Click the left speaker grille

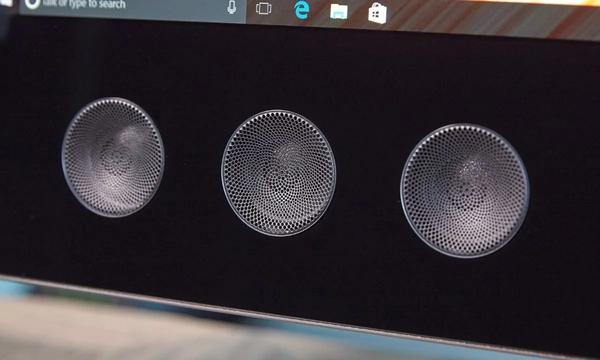pos(113,157)
